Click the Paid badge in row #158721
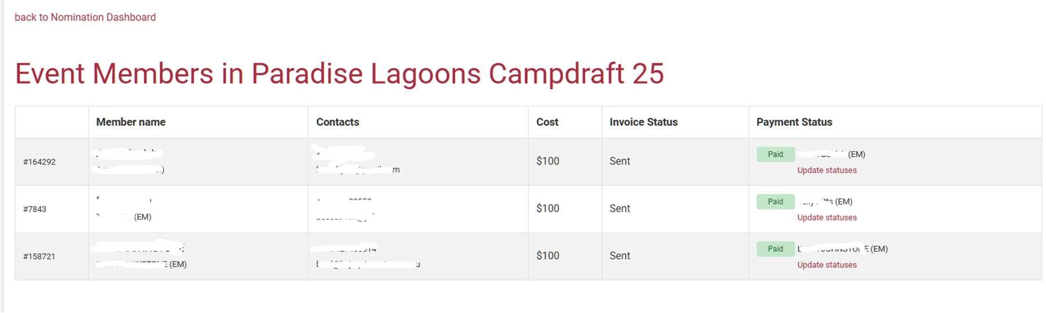The image size is (1046, 313). click(775, 249)
